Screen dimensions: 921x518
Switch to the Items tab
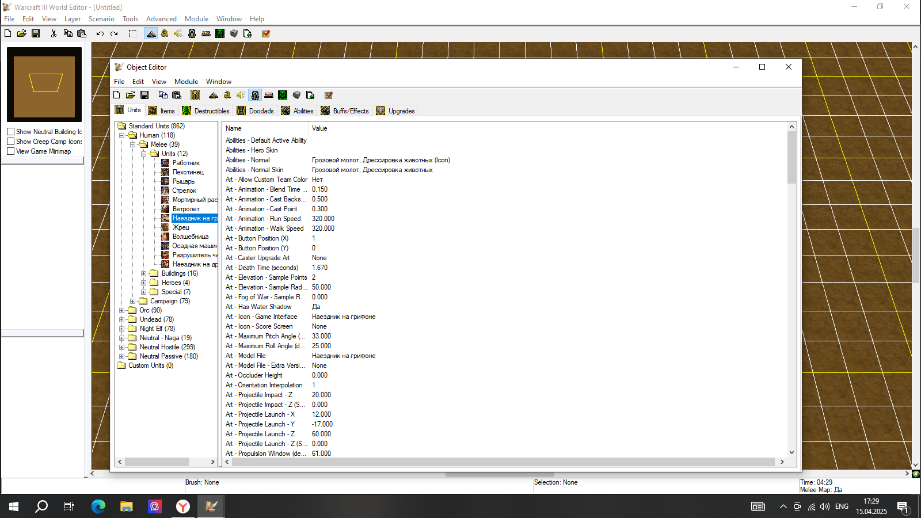coord(162,111)
